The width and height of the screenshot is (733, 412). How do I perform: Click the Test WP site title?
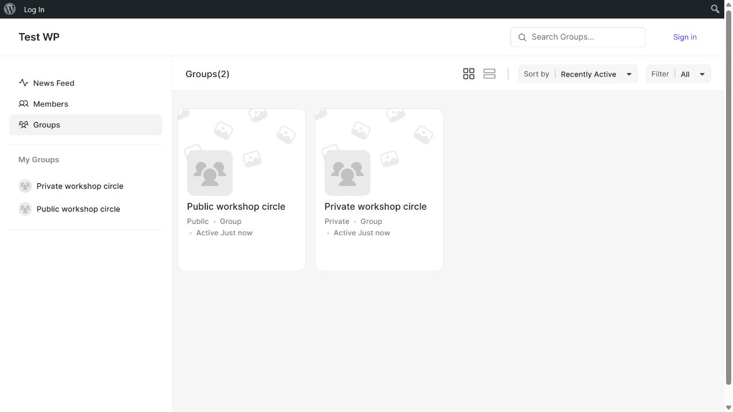click(39, 37)
